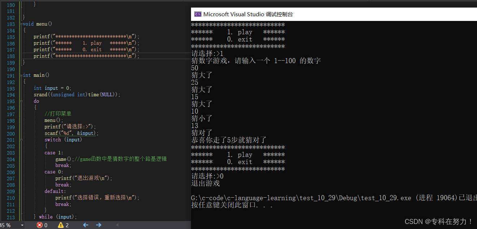Click the printf '0. exit' code line
Viewport: 477px width, 229px height.
click(x=86, y=49)
